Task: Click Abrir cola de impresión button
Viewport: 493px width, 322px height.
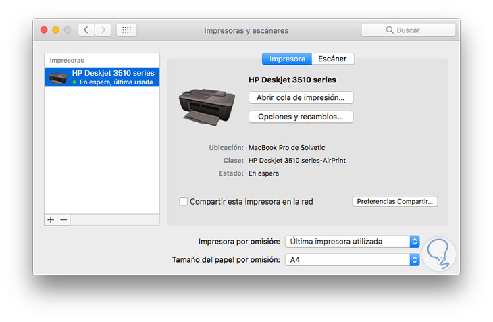Action: click(x=301, y=97)
